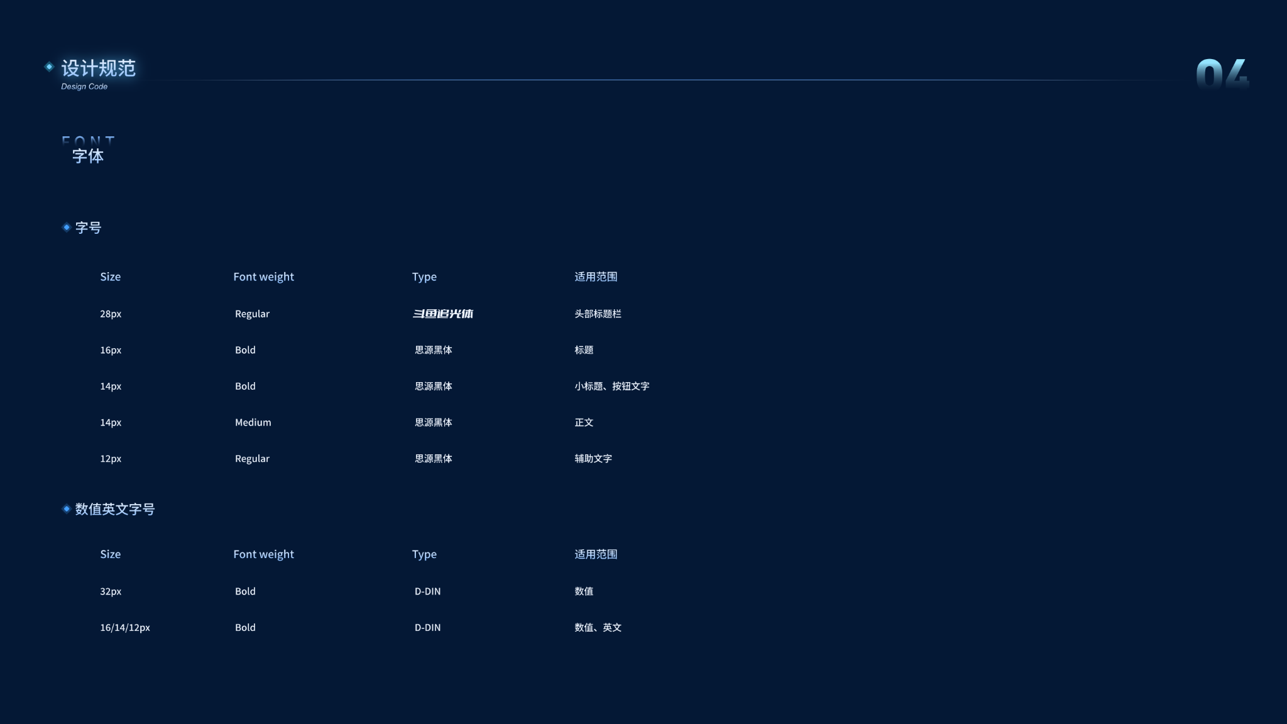Click the diamond icon beside 设计规范
This screenshot has width=1287, height=724.
click(x=49, y=67)
